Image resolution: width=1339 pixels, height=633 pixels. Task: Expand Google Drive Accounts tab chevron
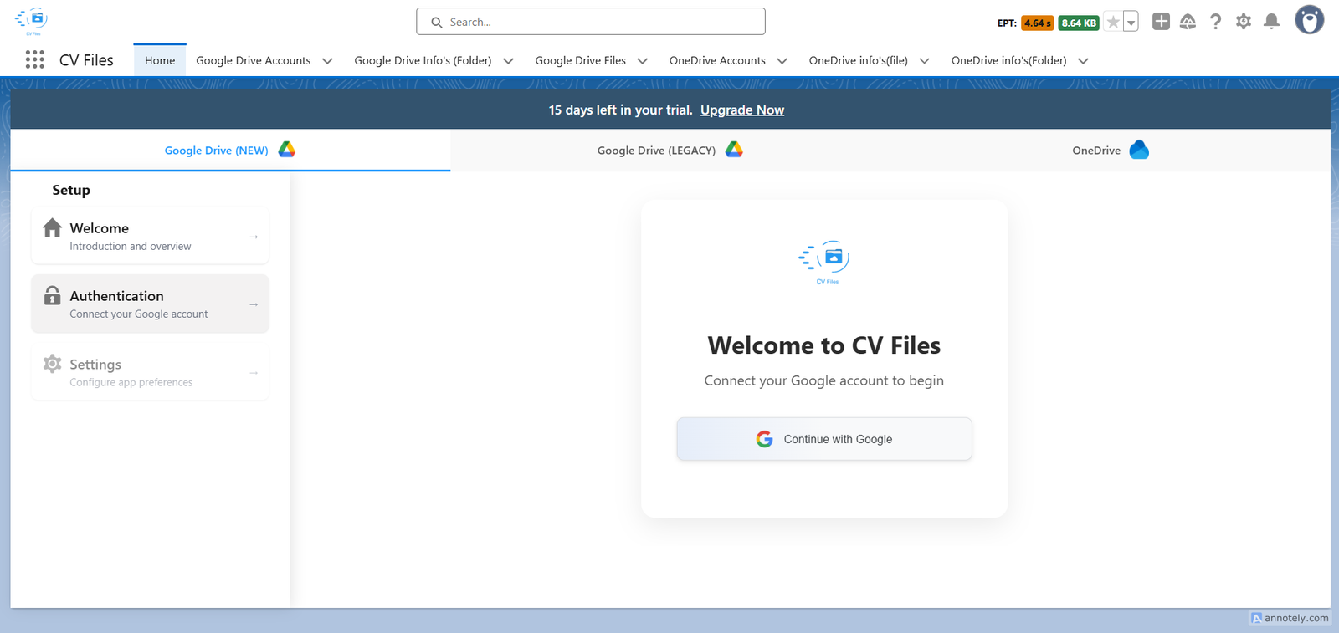pyautogui.click(x=327, y=61)
